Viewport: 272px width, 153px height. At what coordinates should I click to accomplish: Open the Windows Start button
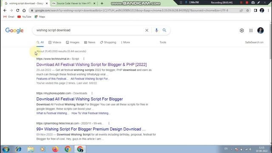(x=6, y=149)
